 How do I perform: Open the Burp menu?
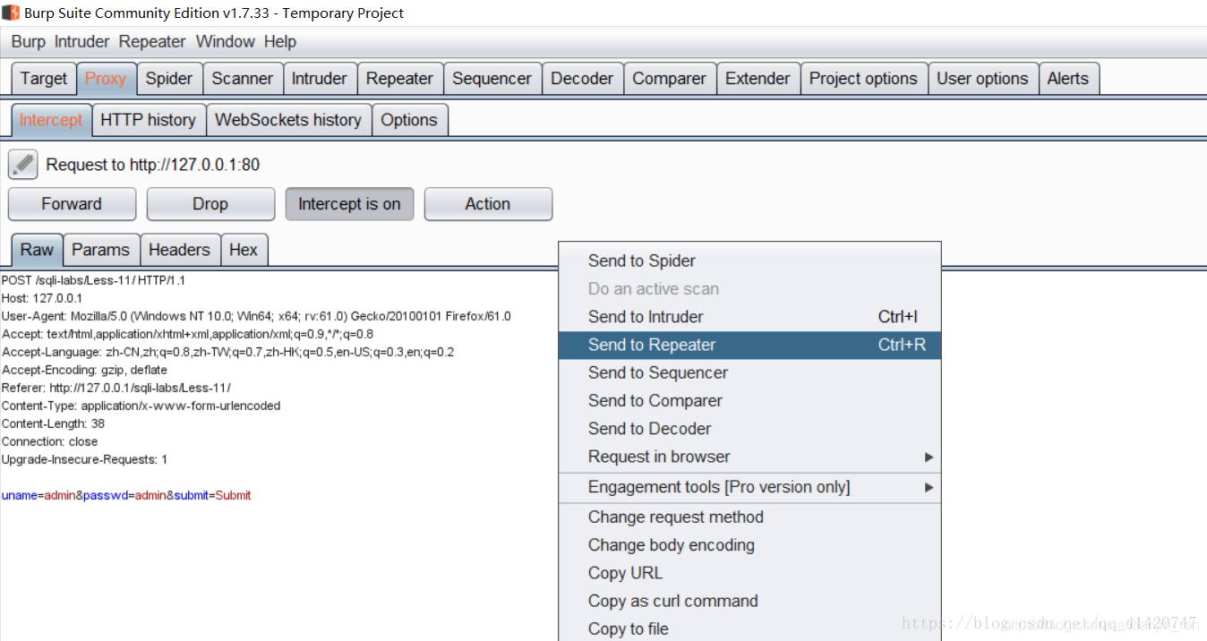point(29,42)
